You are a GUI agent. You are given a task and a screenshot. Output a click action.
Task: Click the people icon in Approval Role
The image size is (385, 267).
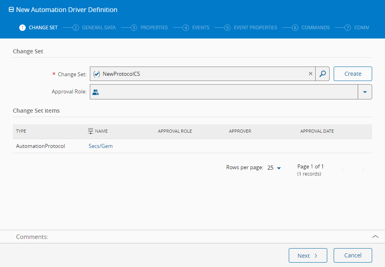point(95,92)
